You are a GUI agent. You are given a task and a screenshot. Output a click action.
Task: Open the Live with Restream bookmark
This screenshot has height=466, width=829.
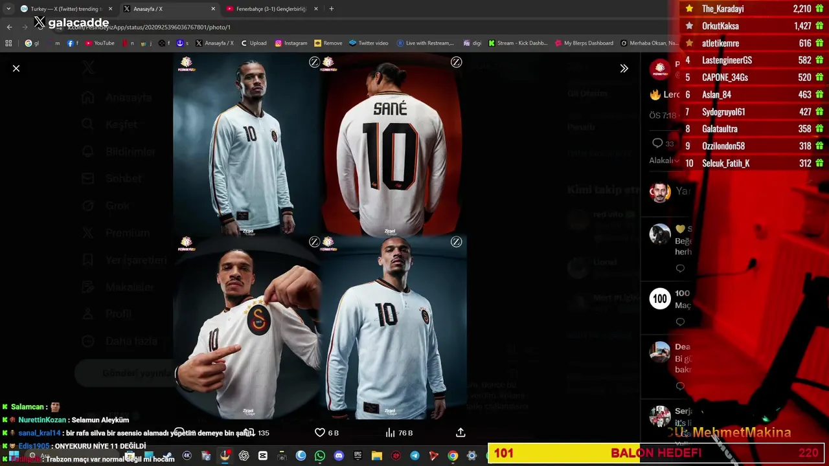tap(426, 43)
